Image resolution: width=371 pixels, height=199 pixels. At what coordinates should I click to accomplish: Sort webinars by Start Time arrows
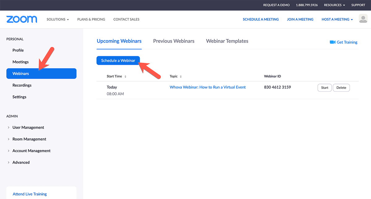(125, 77)
